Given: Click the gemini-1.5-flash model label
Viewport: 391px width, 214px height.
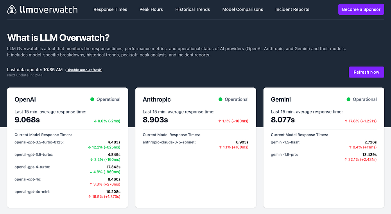Looking at the screenshot, I should [285, 142].
